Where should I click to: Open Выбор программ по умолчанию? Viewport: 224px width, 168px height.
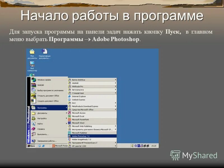pos(49,90)
